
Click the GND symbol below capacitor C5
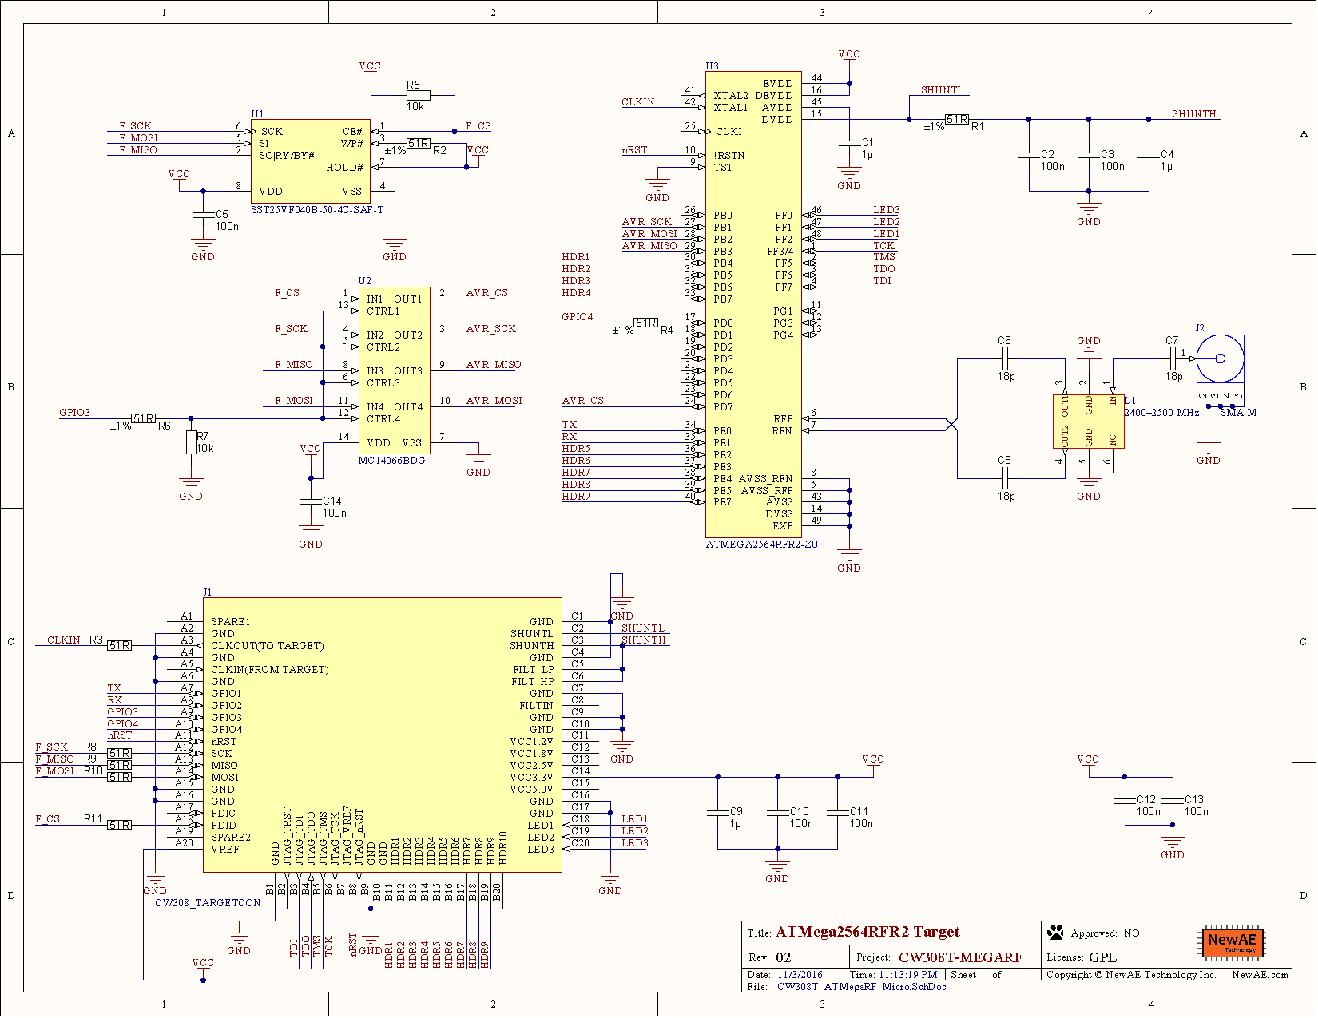pyautogui.click(x=203, y=250)
